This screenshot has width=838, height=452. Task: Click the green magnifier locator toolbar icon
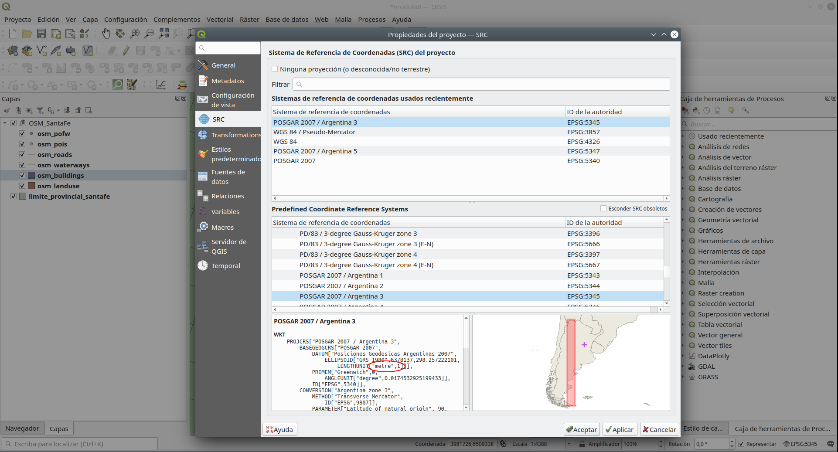pyautogui.click(x=117, y=84)
